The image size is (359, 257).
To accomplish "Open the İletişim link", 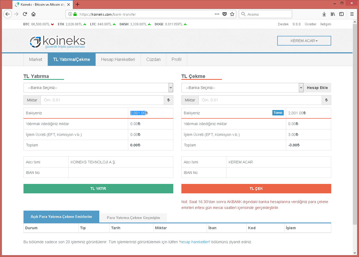I will [326, 24].
